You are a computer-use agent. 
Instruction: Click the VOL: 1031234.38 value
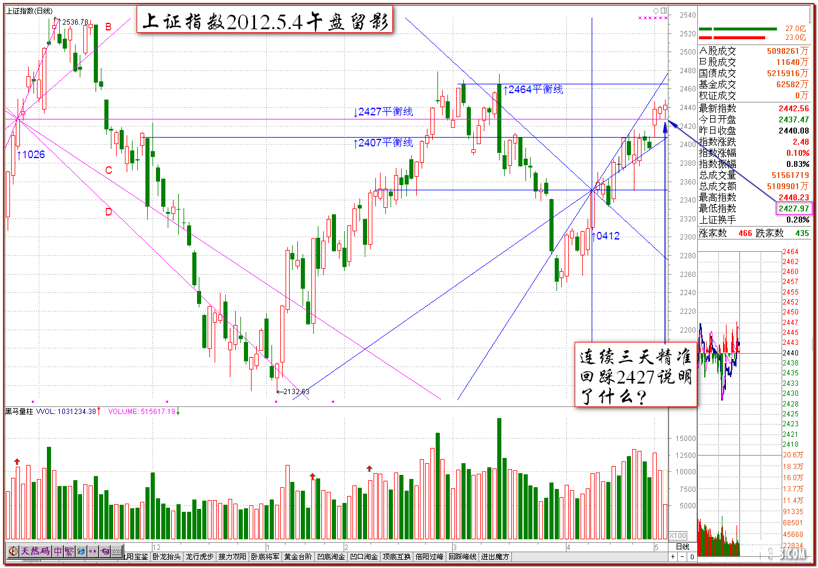click(x=66, y=412)
